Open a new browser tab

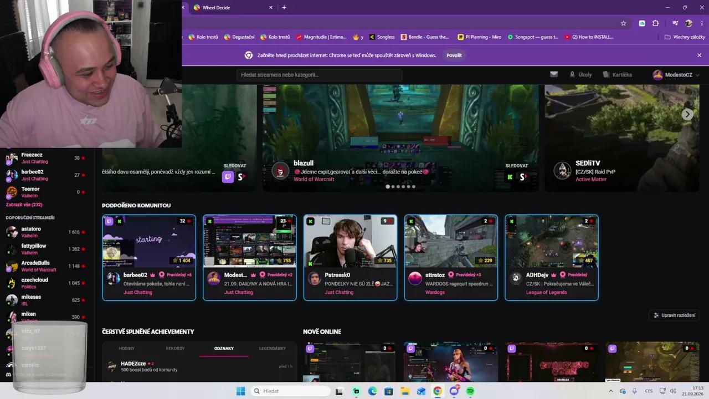pyautogui.click(x=284, y=7)
